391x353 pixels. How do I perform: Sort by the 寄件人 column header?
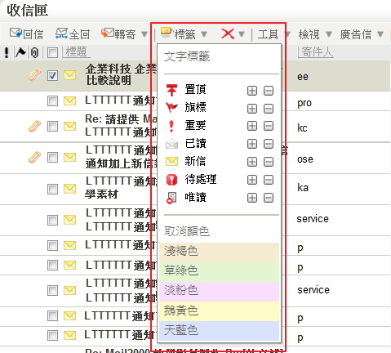click(x=317, y=51)
